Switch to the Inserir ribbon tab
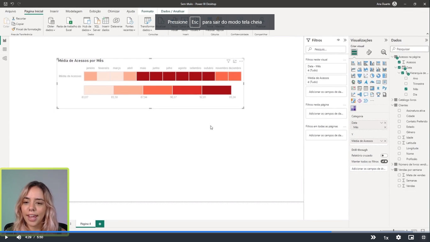 point(54,11)
